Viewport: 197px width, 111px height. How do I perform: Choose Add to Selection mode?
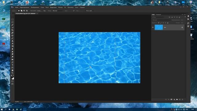pos(22,11)
